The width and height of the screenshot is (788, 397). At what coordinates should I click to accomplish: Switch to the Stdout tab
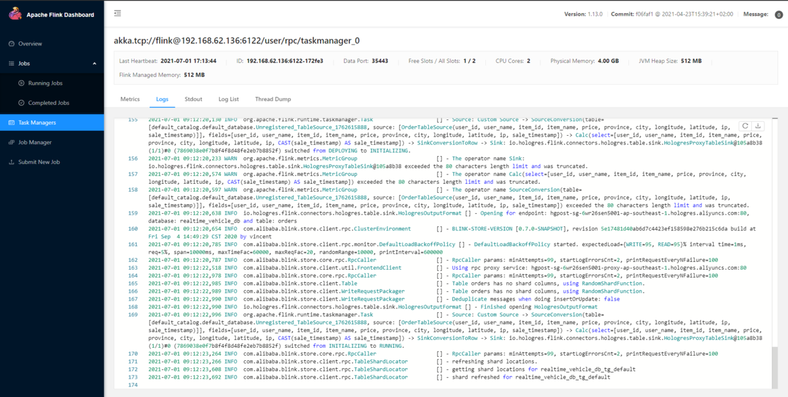pyautogui.click(x=193, y=99)
